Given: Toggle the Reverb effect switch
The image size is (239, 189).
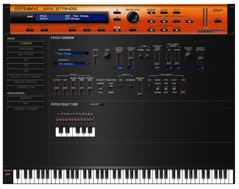Looking at the screenshot, I should point(177,30).
